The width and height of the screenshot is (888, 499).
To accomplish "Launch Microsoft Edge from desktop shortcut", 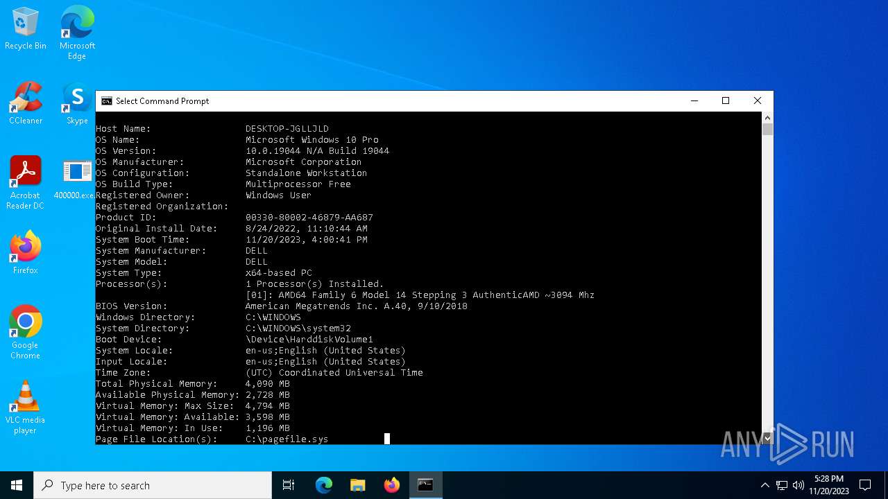I will 77,33.
